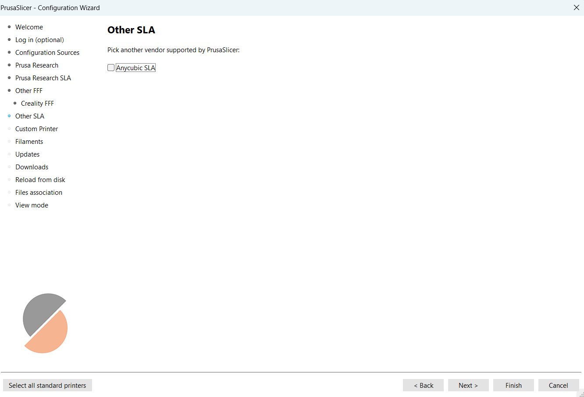Open the Creality FFF sub-page
The height and width of the screenshot is (397, 584).
point(37,104)
